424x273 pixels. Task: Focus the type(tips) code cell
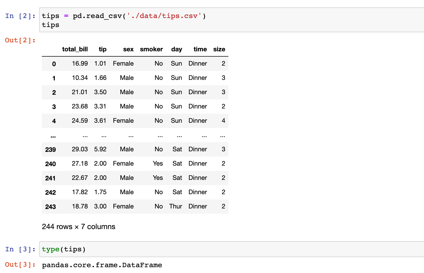tap(231, 249)
